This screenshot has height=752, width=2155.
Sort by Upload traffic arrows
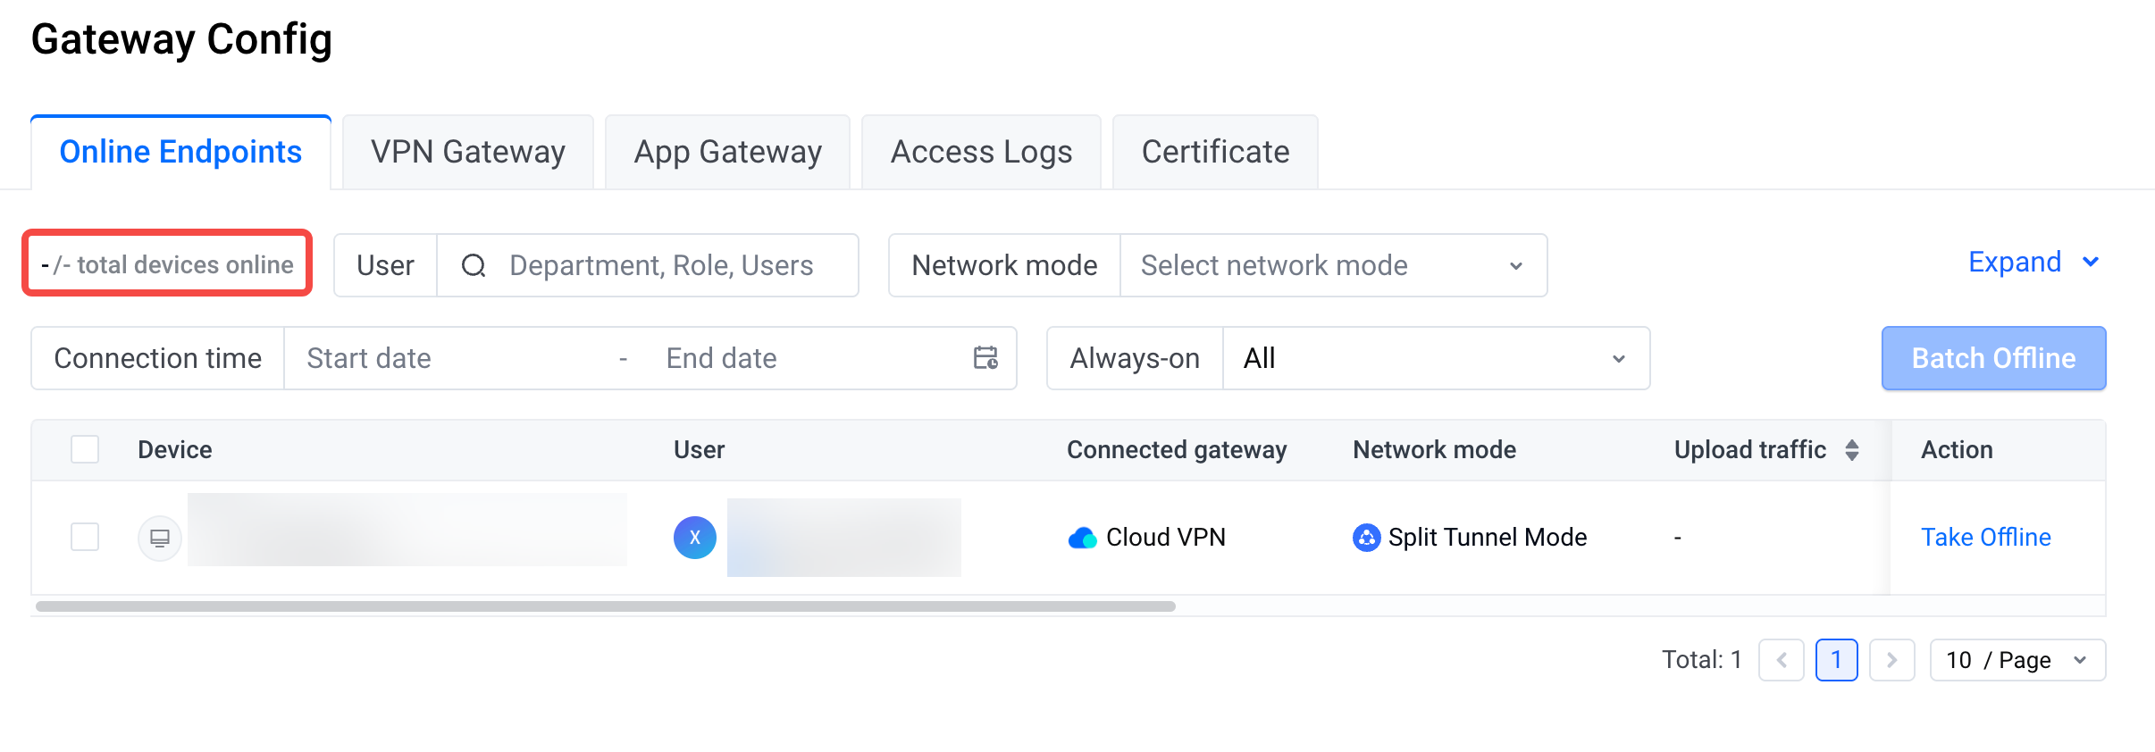tap(1852, 450)
